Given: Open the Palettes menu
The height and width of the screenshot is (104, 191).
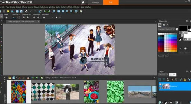Looking at the screenshot, I should point(76,7).
